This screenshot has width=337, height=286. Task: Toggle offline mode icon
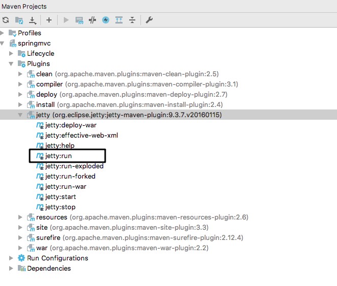pos(92,20)
